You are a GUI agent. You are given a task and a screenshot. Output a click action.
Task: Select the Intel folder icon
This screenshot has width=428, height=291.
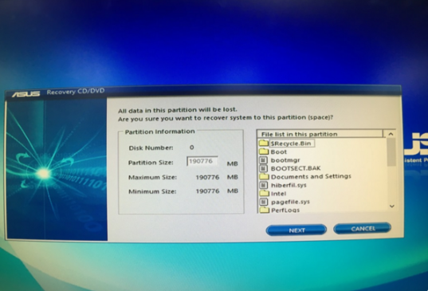264,193
